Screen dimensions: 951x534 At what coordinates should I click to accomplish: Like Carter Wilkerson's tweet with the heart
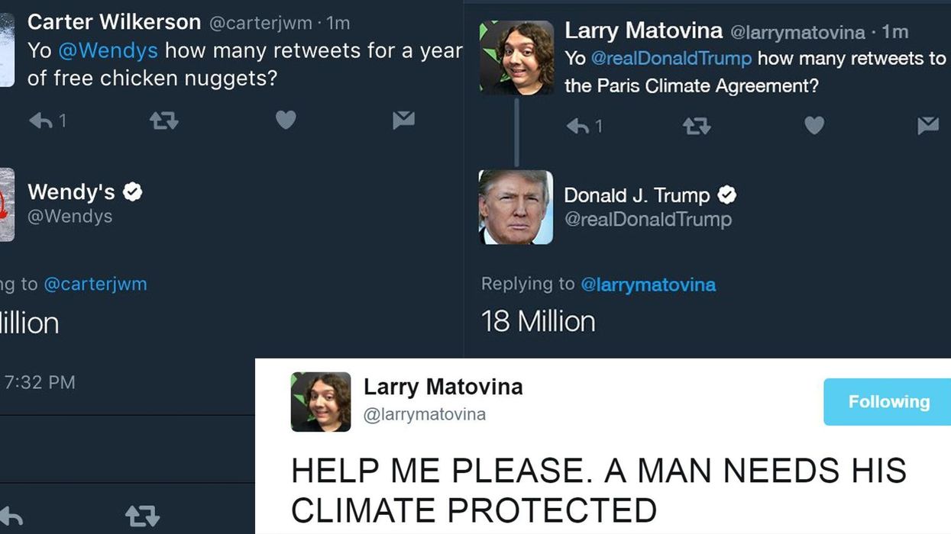click(286, 120)
